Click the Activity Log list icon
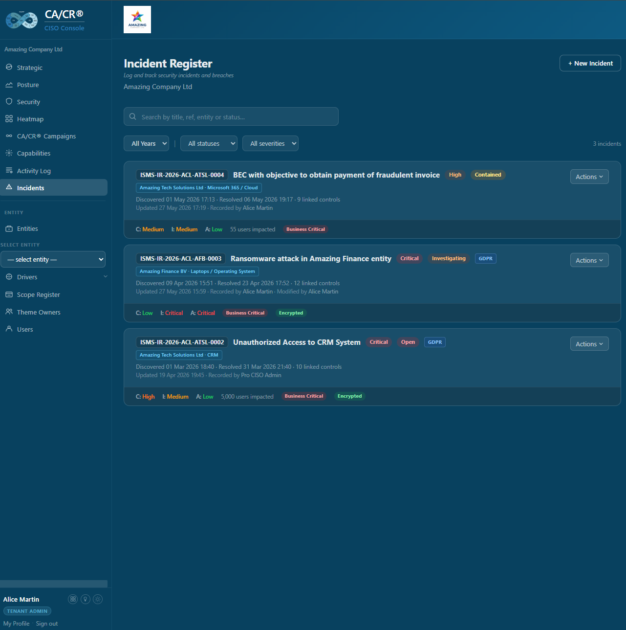 9,170
